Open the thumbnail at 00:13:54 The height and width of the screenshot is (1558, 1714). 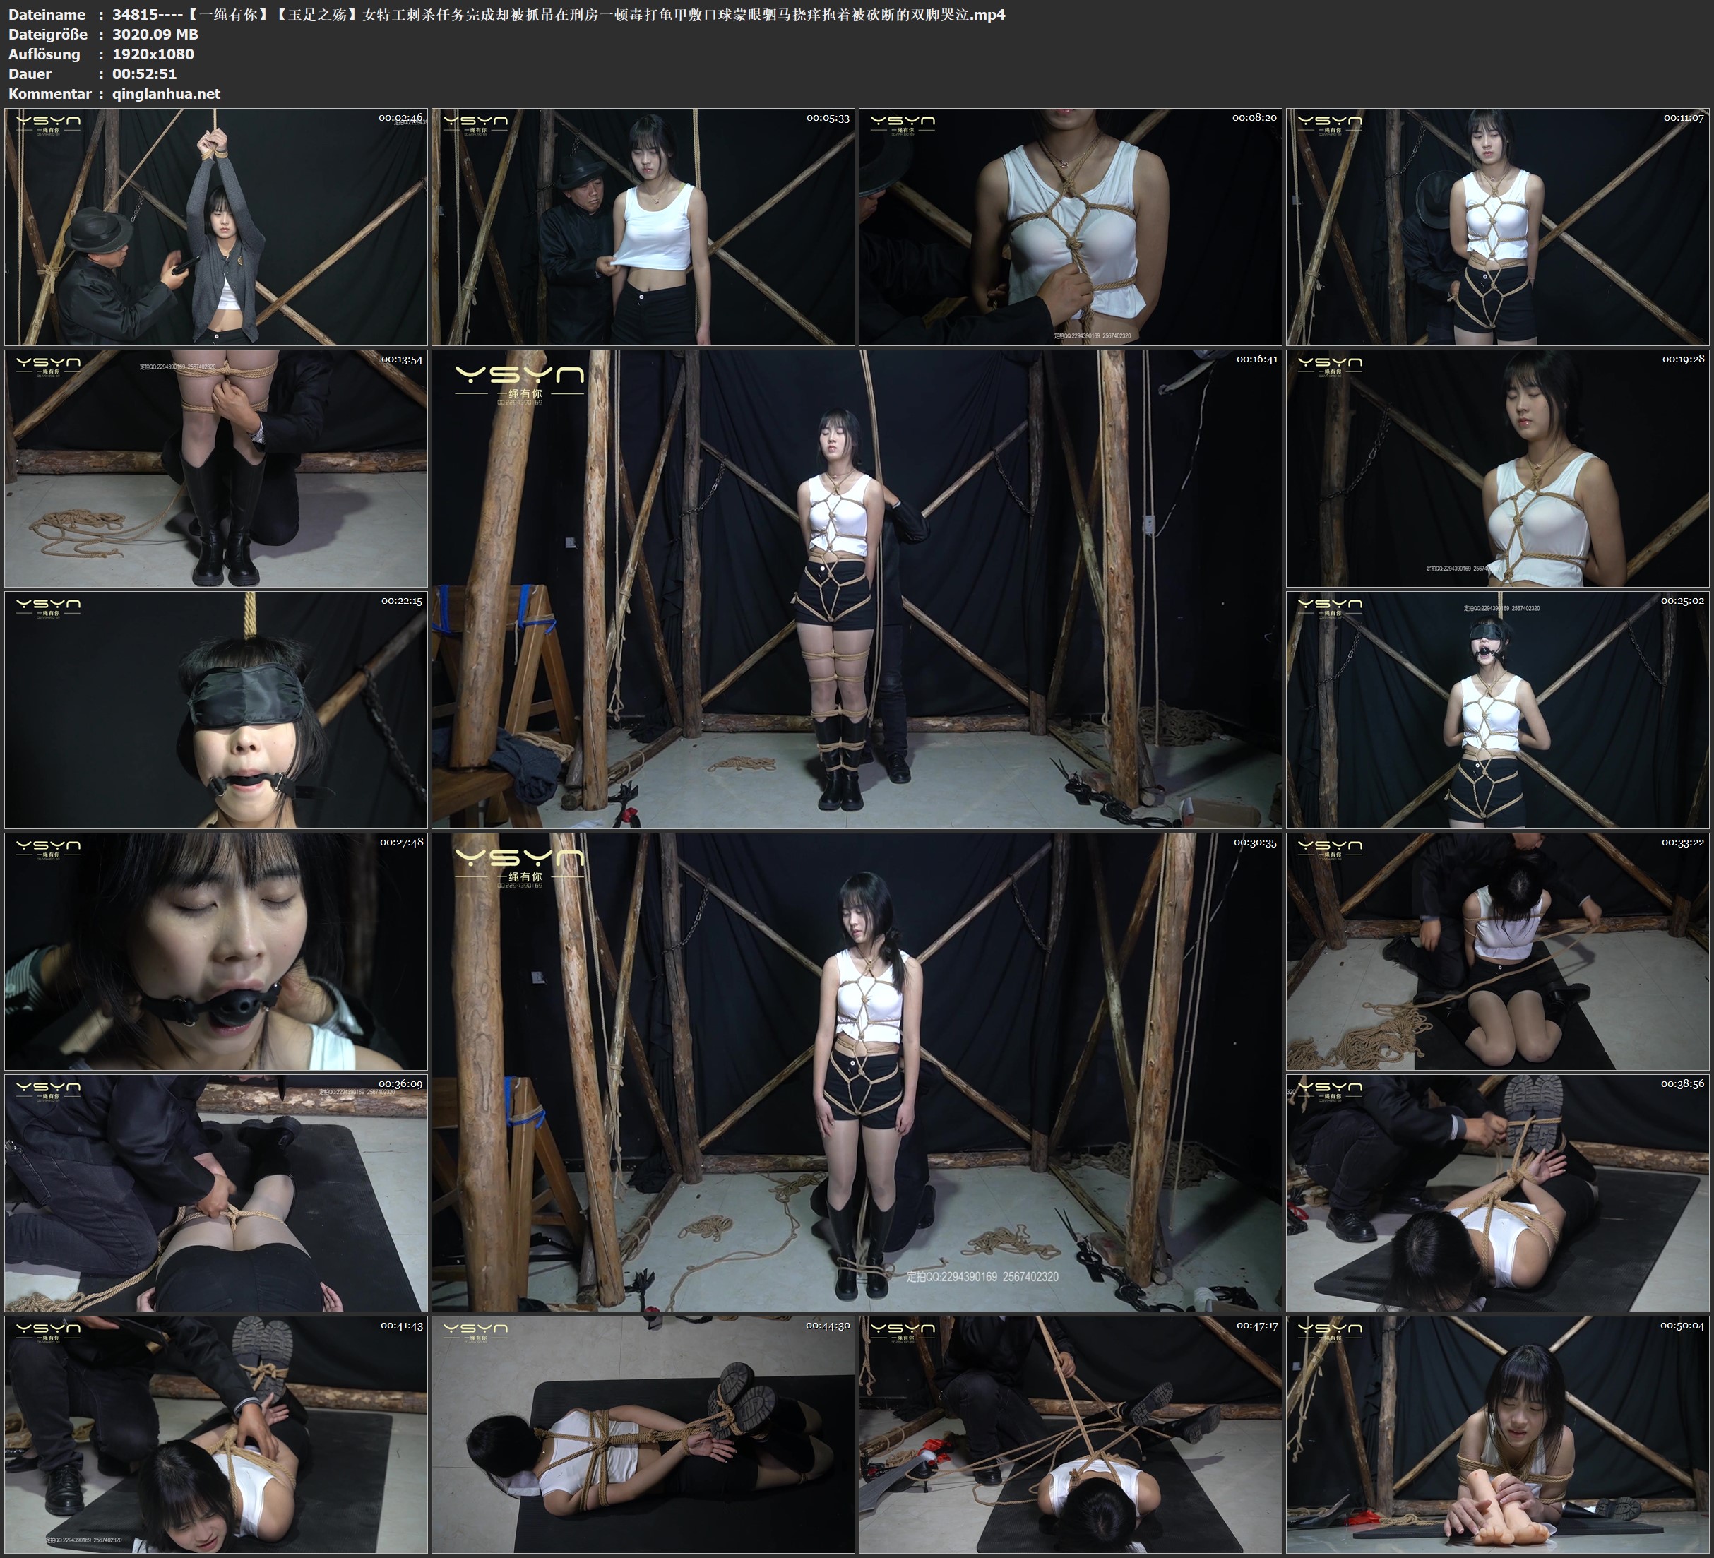(x=216, y=468)
